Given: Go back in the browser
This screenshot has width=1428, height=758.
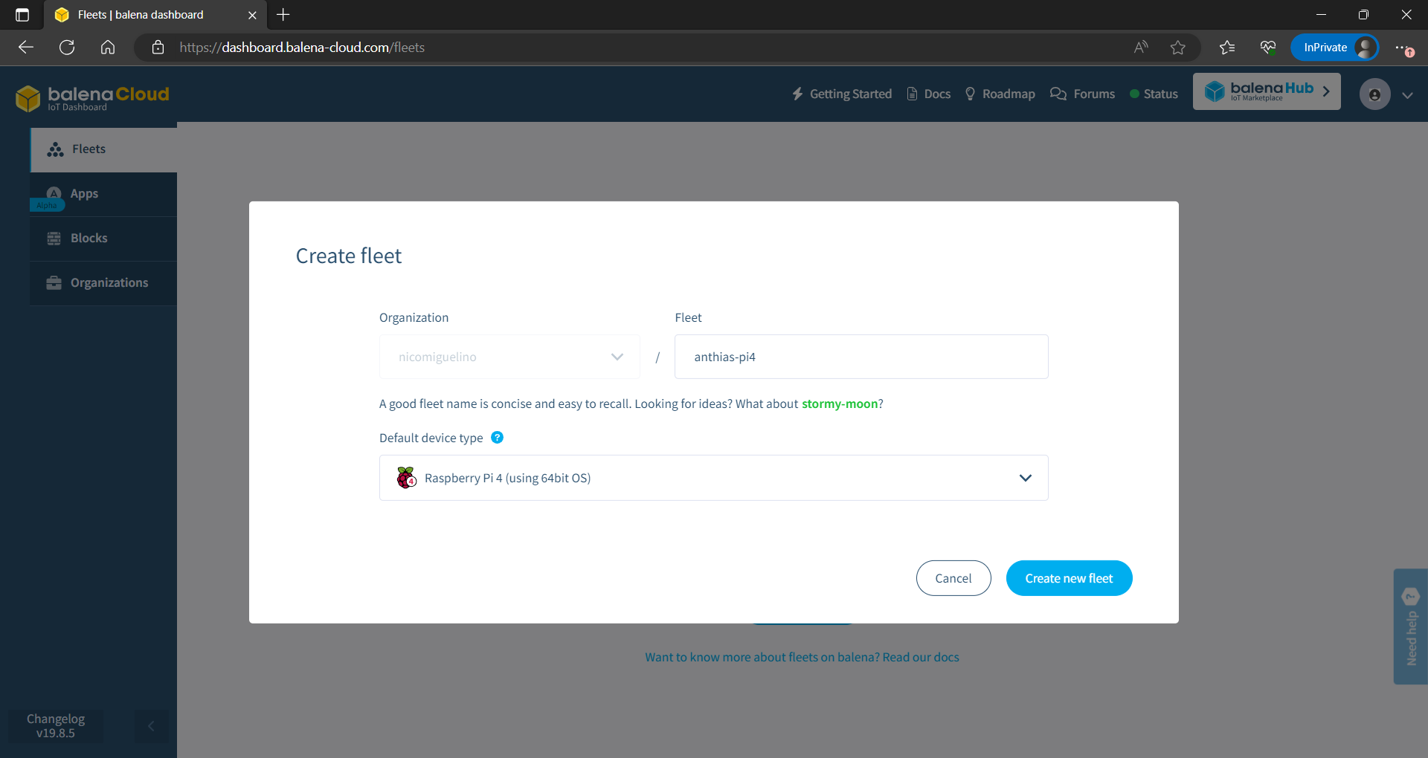Looking at the screenshot, I should [26, 48].
